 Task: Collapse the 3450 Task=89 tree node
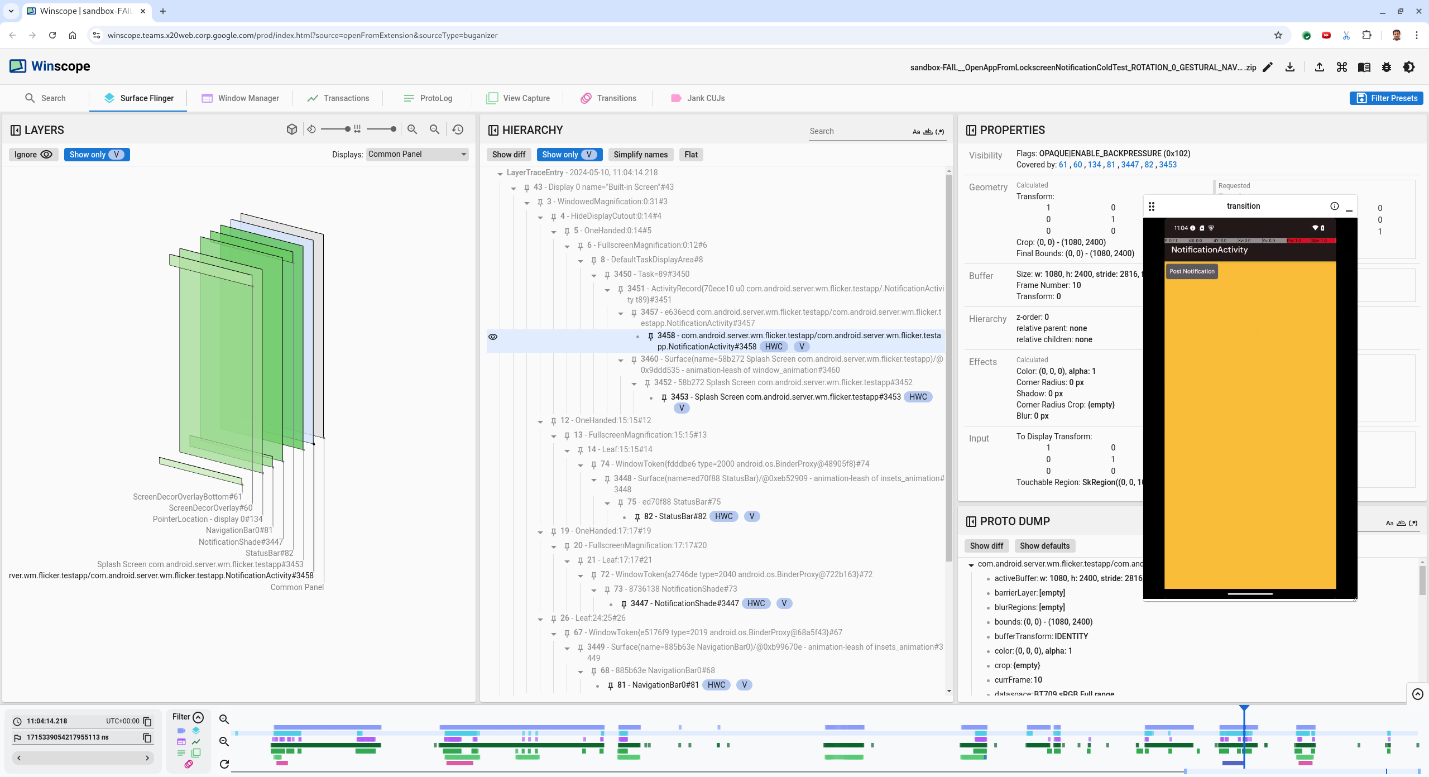coord(594,275)
